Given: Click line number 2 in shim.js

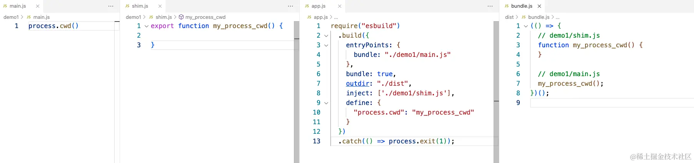Looking at the screenshot, I should coord(139,35).
